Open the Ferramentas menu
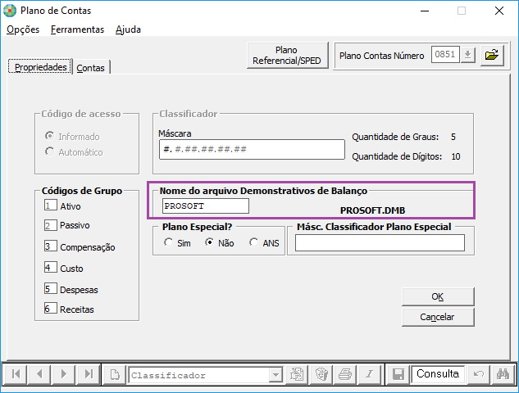519x393 pixels. click(x=77, y=29)
